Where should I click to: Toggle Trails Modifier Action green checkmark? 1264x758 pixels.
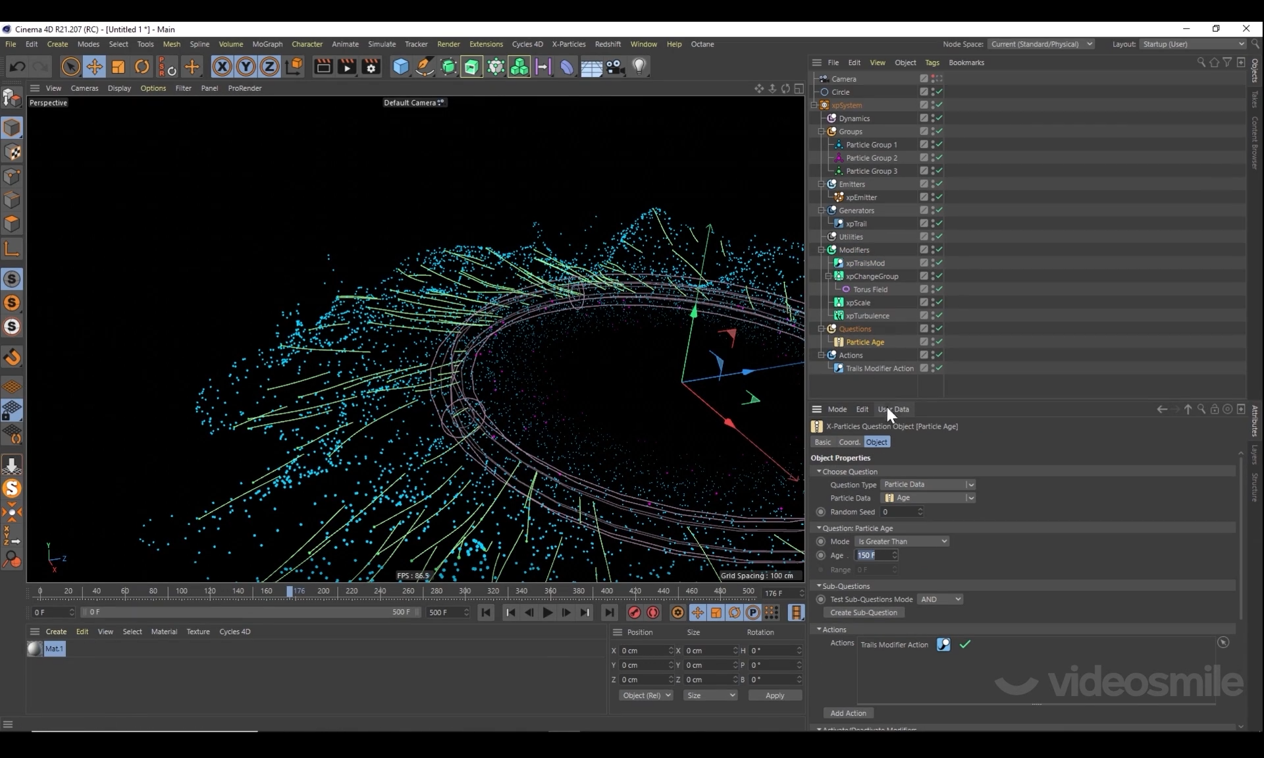(965, 644)
